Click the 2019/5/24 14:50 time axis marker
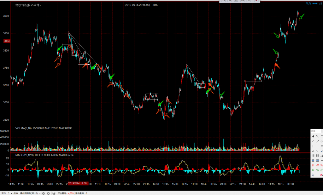This screenshot has width=323, height=195. coord(77,183)
